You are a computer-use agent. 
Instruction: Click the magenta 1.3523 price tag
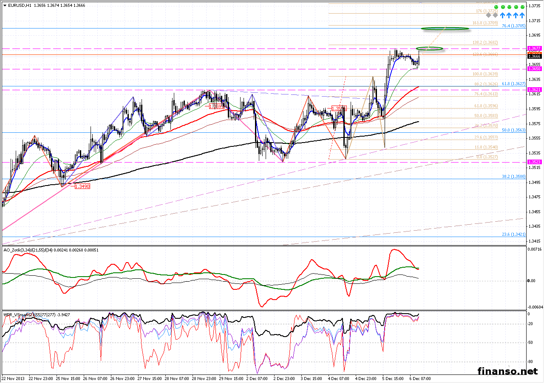pos(534,162)
